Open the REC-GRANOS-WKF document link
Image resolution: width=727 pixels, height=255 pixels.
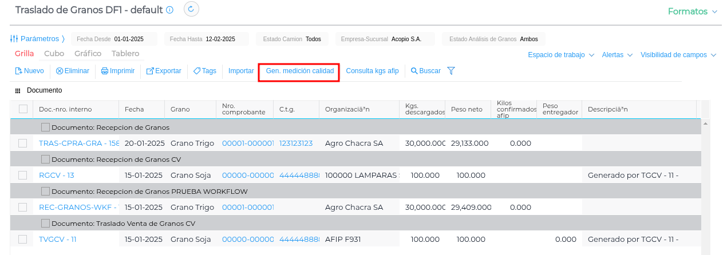point(78,208)
